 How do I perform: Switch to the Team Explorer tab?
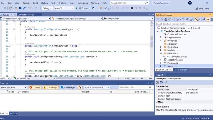[181, 70]
